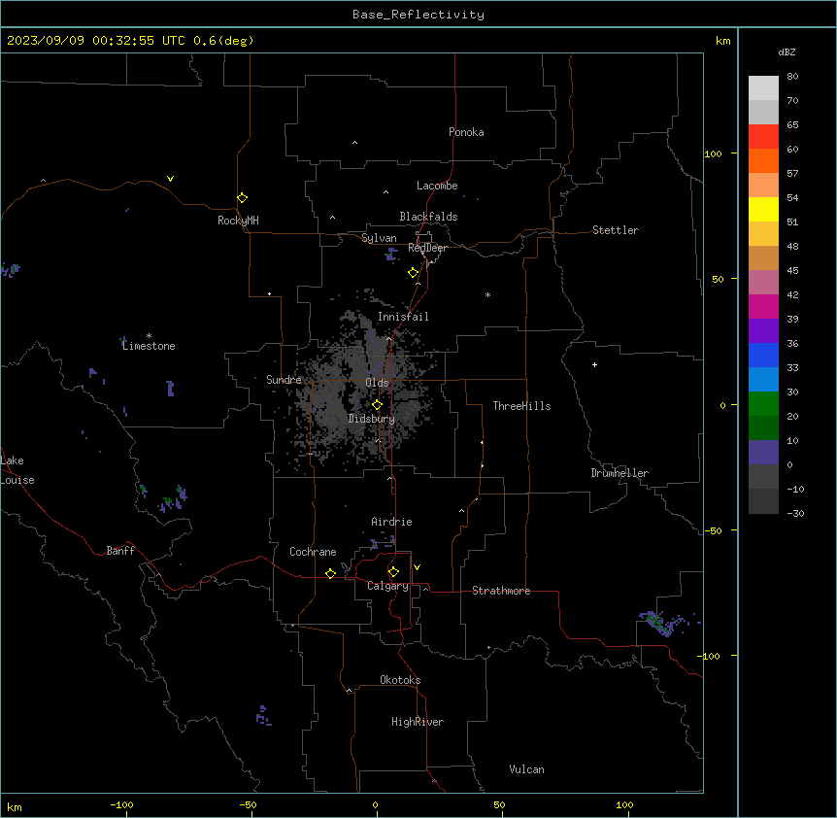
Task: Click the Limestone map label
Action: tap(149, 346)
